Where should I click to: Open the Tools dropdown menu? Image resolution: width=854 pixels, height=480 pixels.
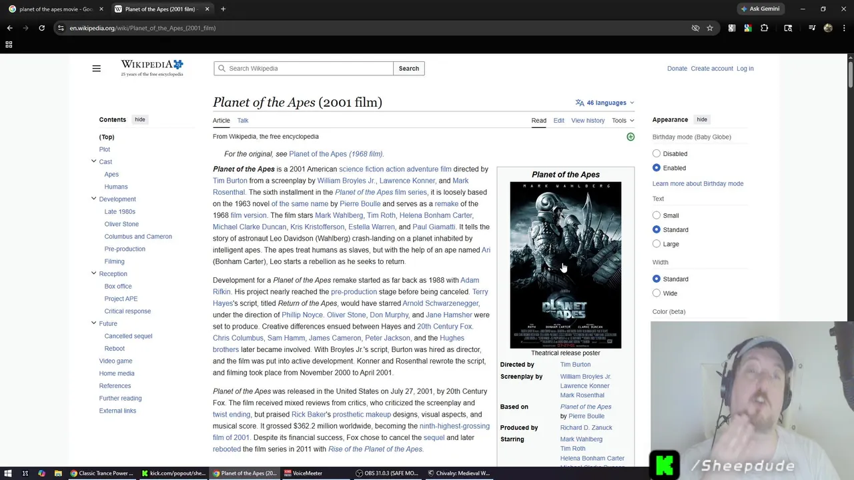pos(623,121)
